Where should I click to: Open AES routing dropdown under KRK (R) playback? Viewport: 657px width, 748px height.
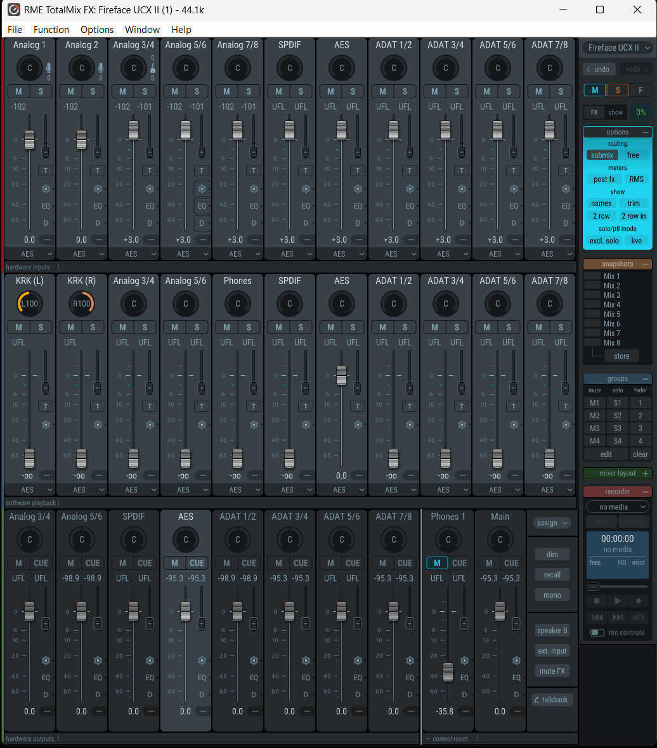pos(82,489)
